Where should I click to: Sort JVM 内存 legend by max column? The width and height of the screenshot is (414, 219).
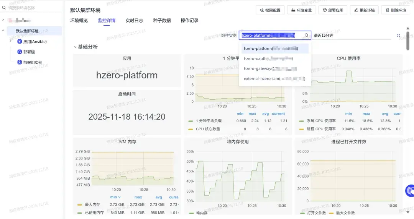(138, 197)
